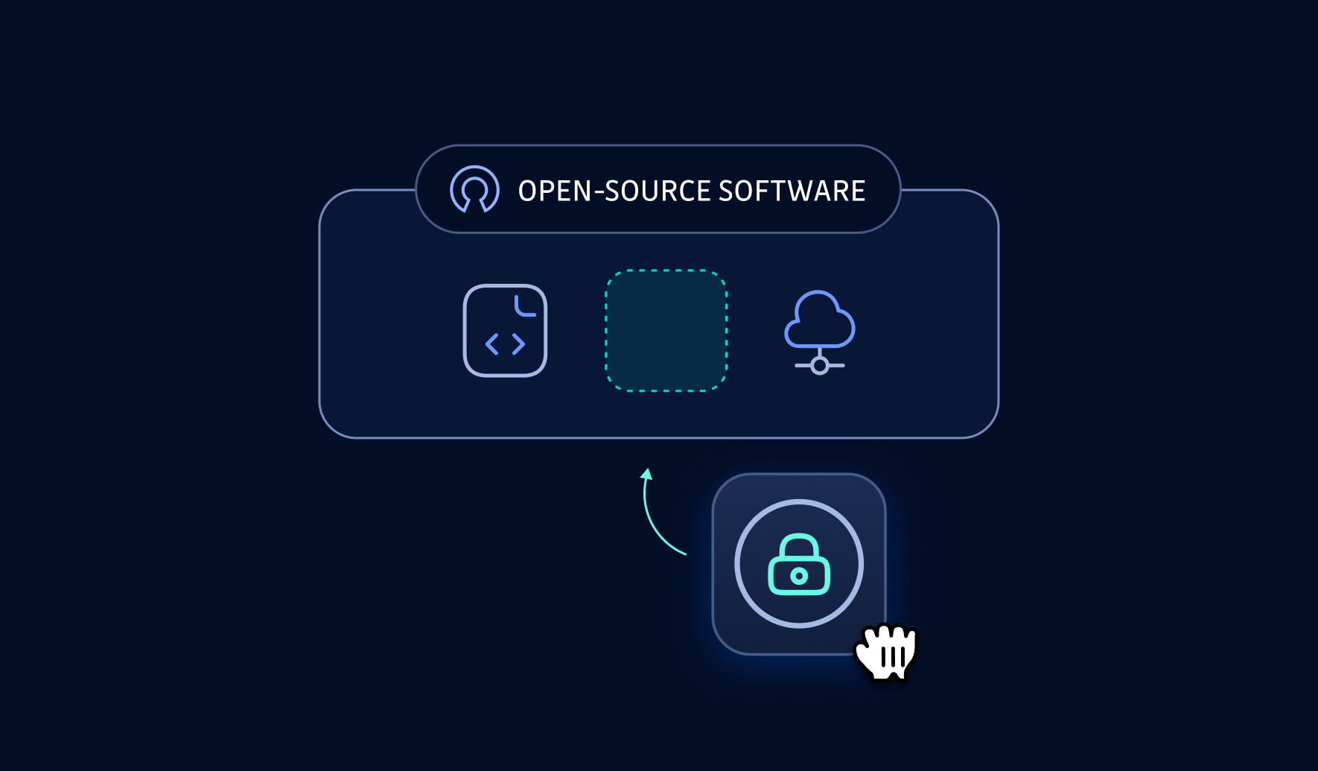
Task: Click the circular ring around the padlock
Action: point(800,501)
